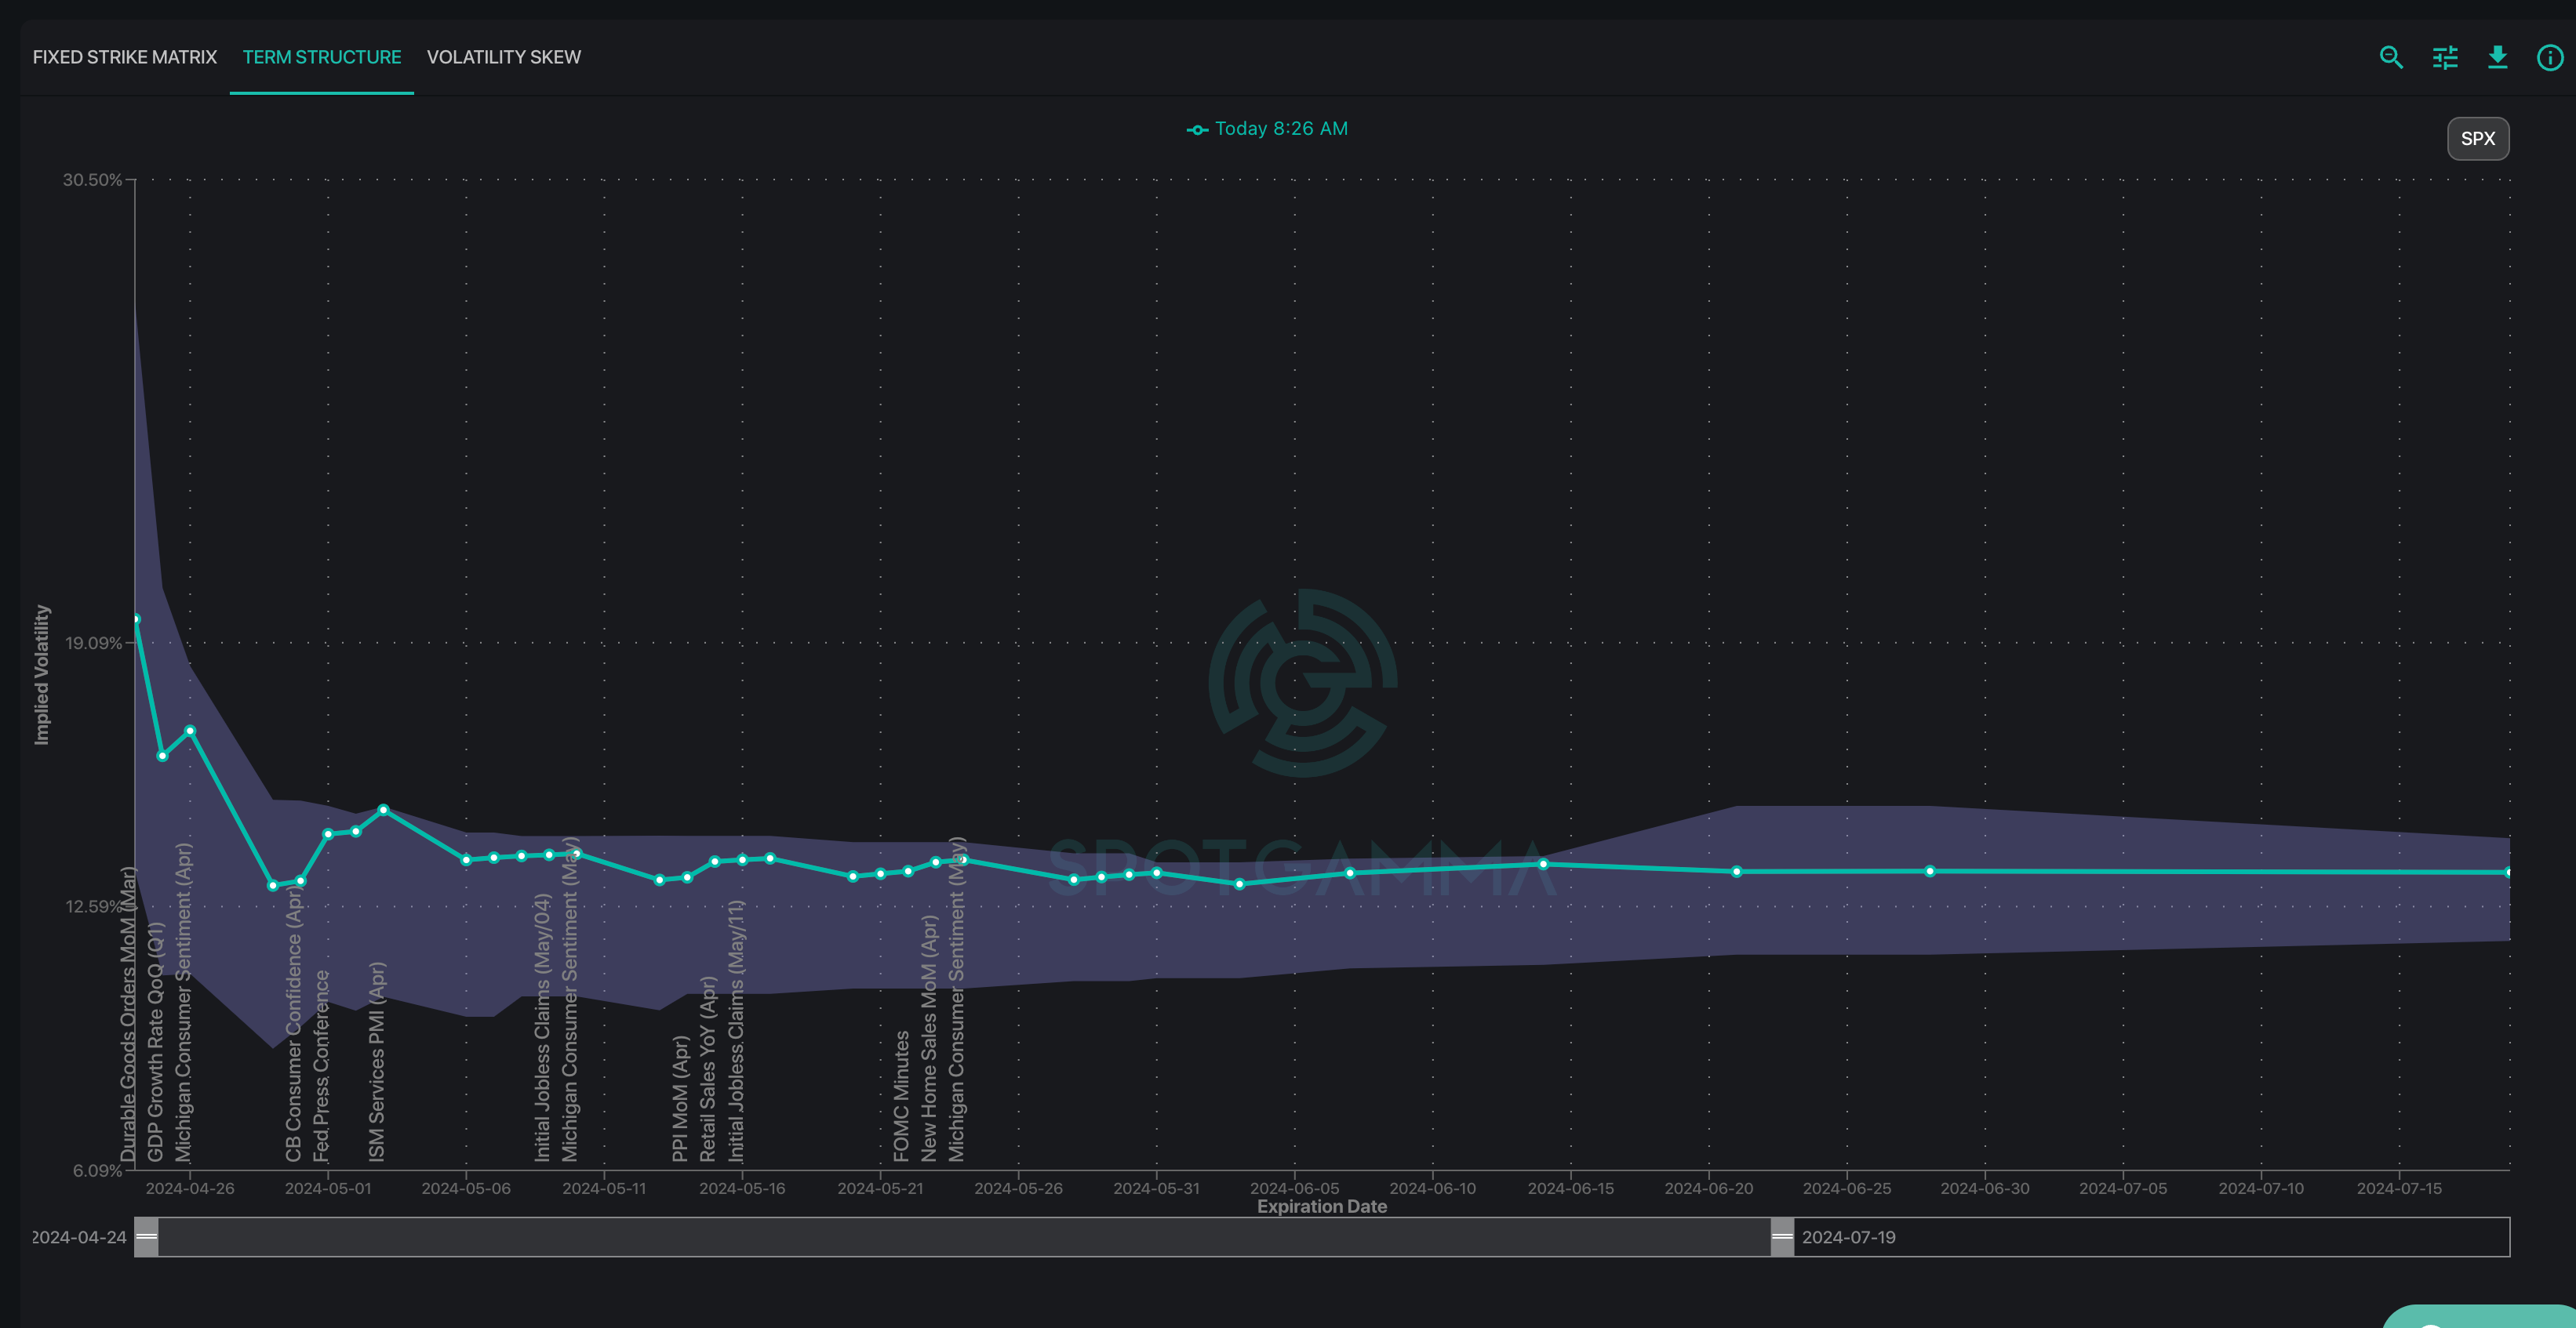The width and height of the screenshot is (2576, 1328).
Task: Click the final data point at the chart's right edge
Action: click(x=2508, y=873)
